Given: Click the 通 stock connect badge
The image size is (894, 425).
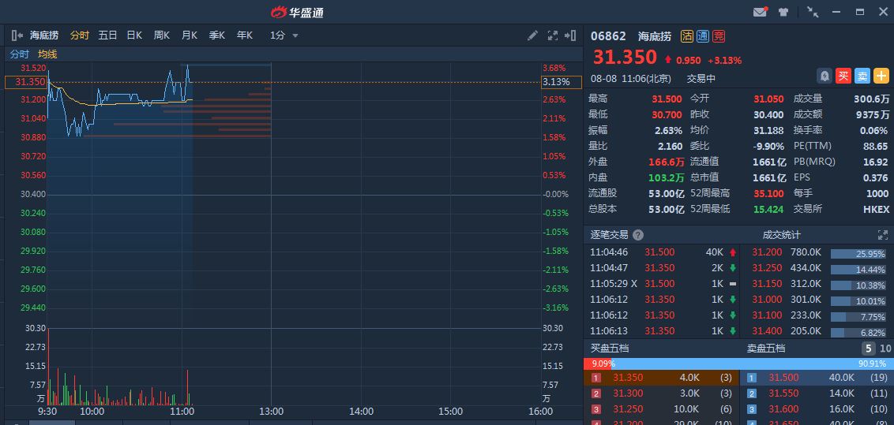Looking at the screenshot, I should click(x=702, y=36).
